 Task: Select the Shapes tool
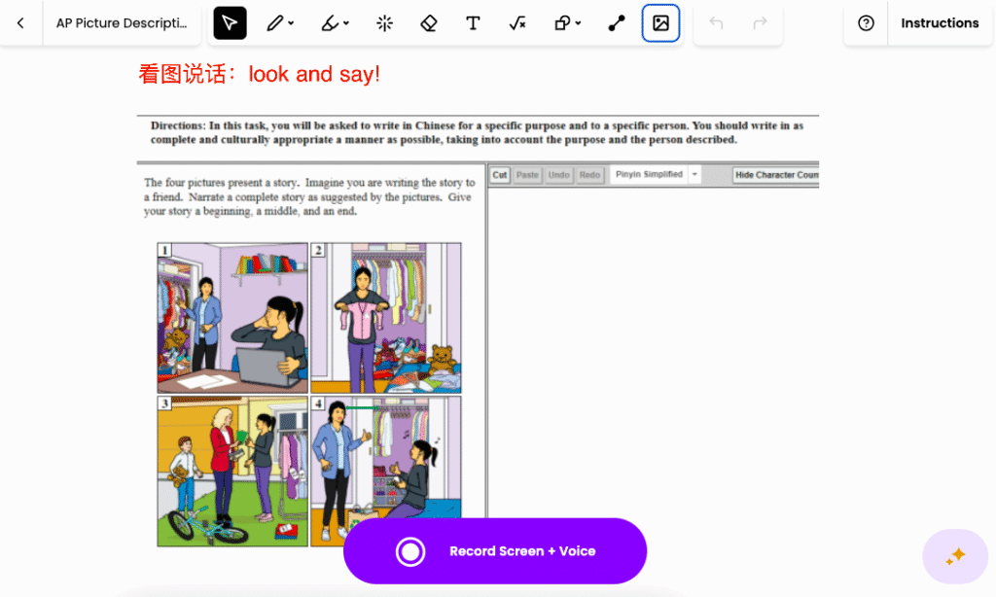[x=562, y=23]
